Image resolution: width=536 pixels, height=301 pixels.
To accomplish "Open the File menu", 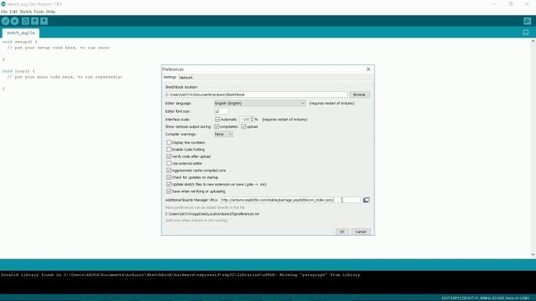I will click(4, 12).
